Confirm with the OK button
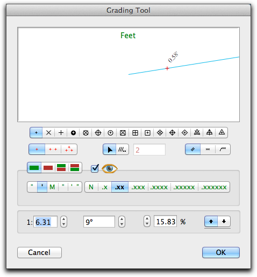This screenshot has height=277, width=257. point(221,252)
